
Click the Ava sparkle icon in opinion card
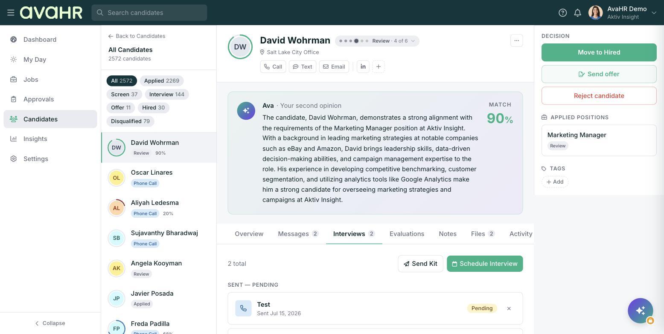[x=246, y=111]
